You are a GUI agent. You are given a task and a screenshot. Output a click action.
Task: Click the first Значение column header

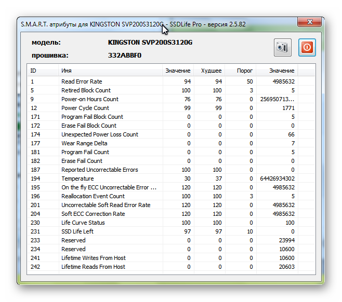tap(178, 71)
